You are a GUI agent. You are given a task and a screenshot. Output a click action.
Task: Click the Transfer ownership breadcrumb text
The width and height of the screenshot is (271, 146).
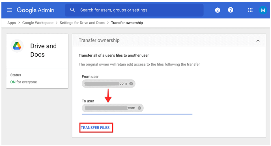coord(127,23)
